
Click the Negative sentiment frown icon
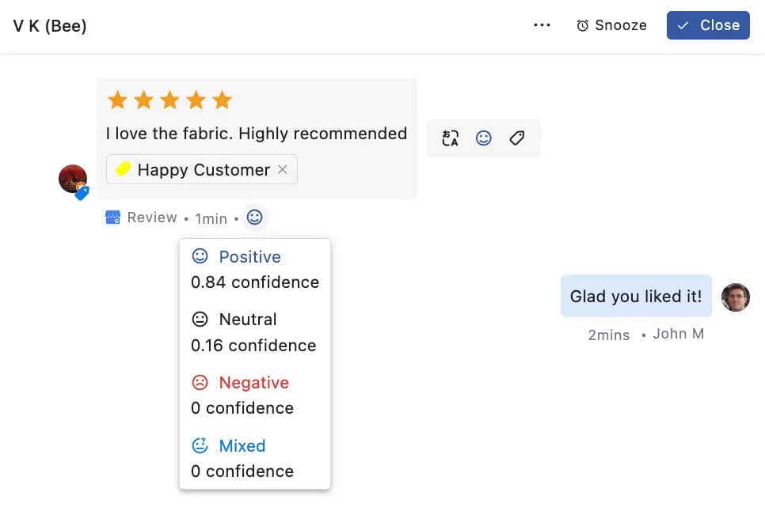(201, 382)
